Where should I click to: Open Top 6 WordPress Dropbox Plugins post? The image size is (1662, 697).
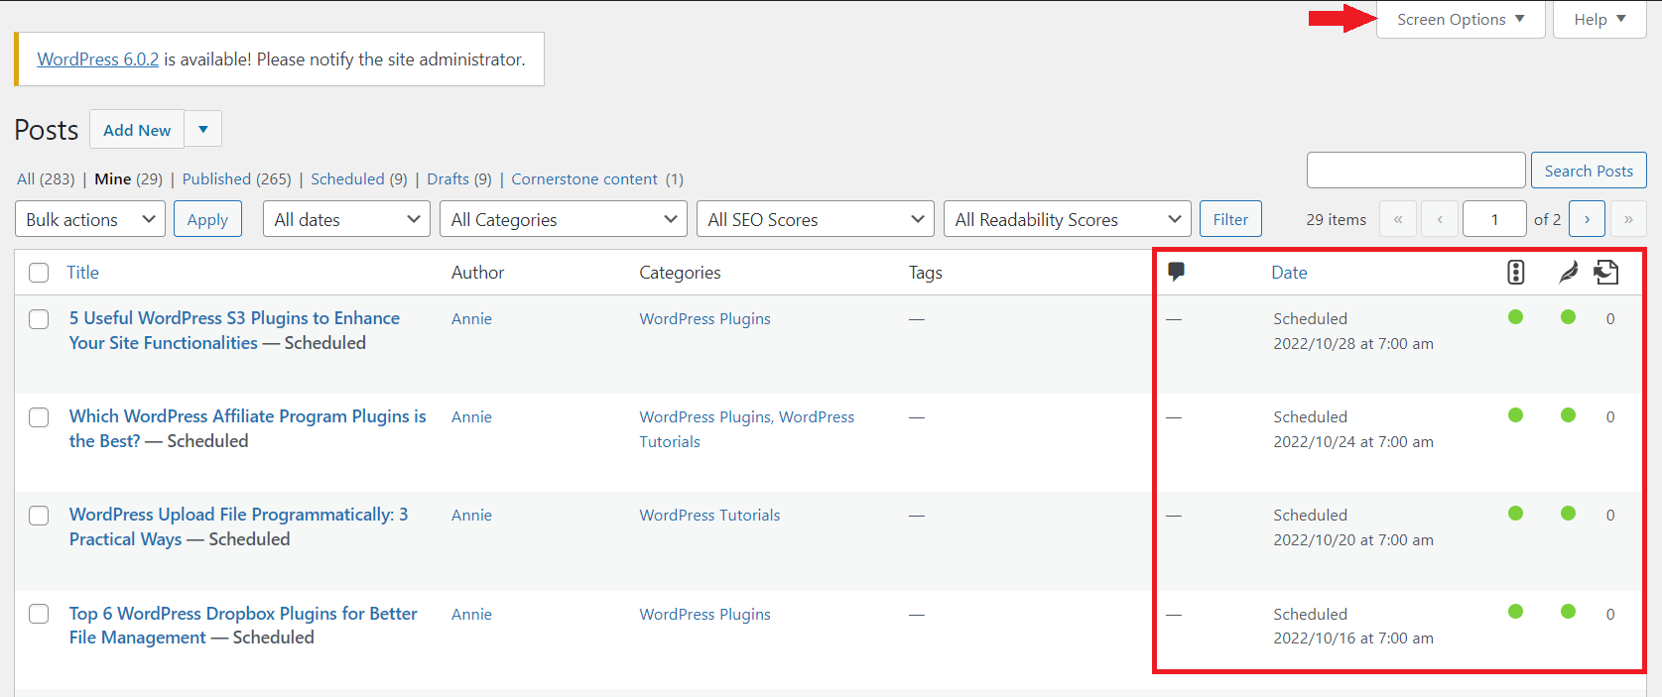[x=243, y=626]
